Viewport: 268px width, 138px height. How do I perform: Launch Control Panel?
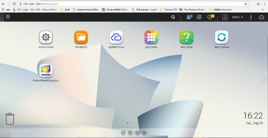pyautogui.click(x=46, y=40)
